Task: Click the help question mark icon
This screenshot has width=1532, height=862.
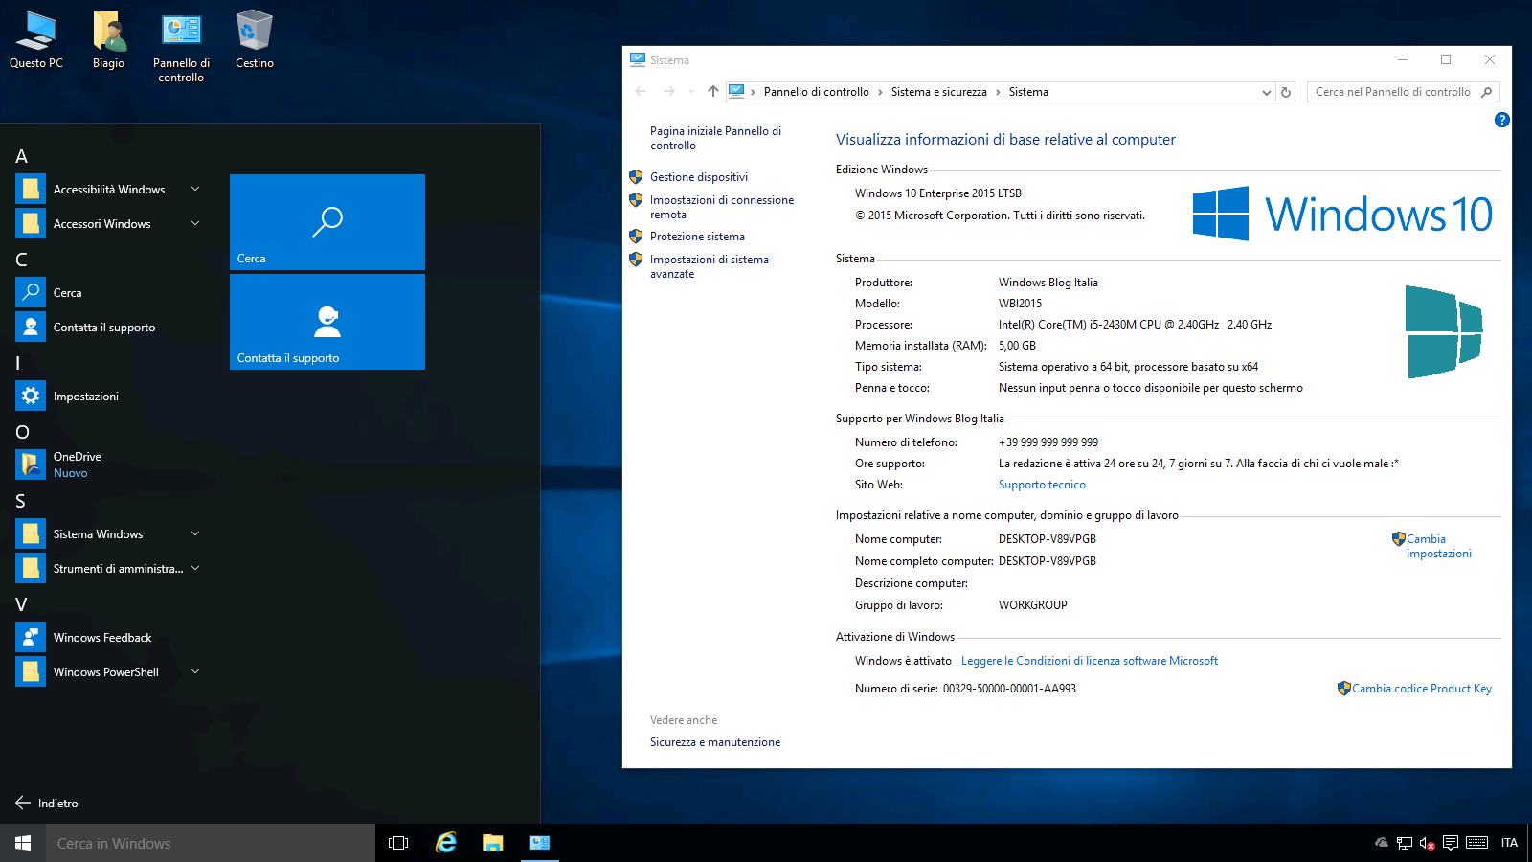Action: [x=1501, y=120]
